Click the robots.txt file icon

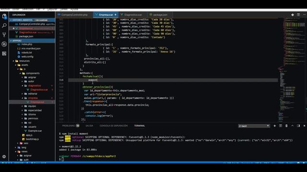tap(19, 53)
